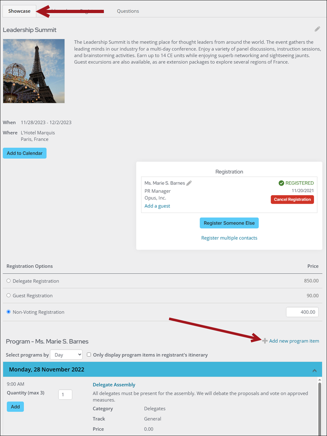Screen dimensions: 327x436
Task: Collapse the Monday, 28 November 2022 section
Action: [x=314, y=370]
